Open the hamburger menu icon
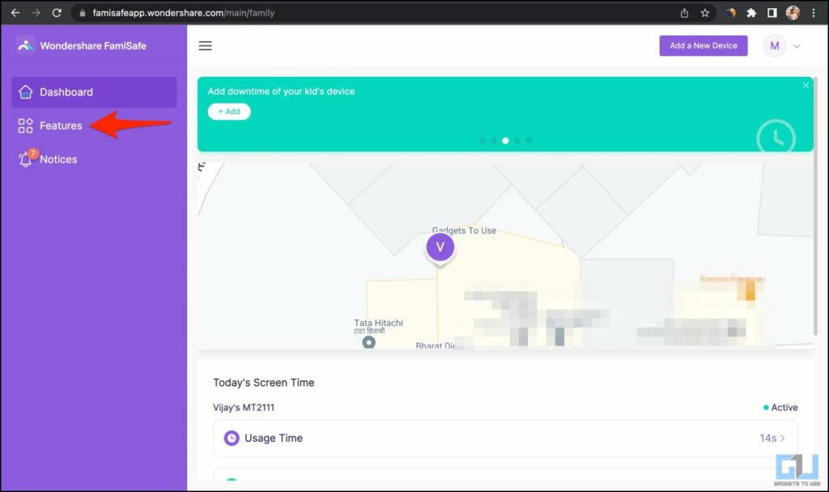Image resolution: width=829 pixels, height=492 pixels. 205,45
